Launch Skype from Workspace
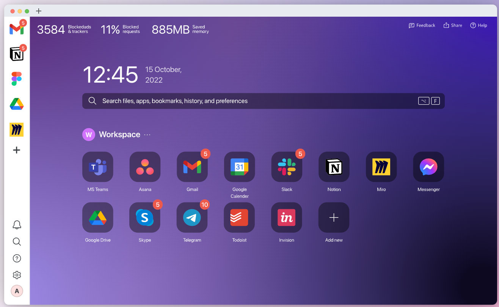 click(145, 218)
